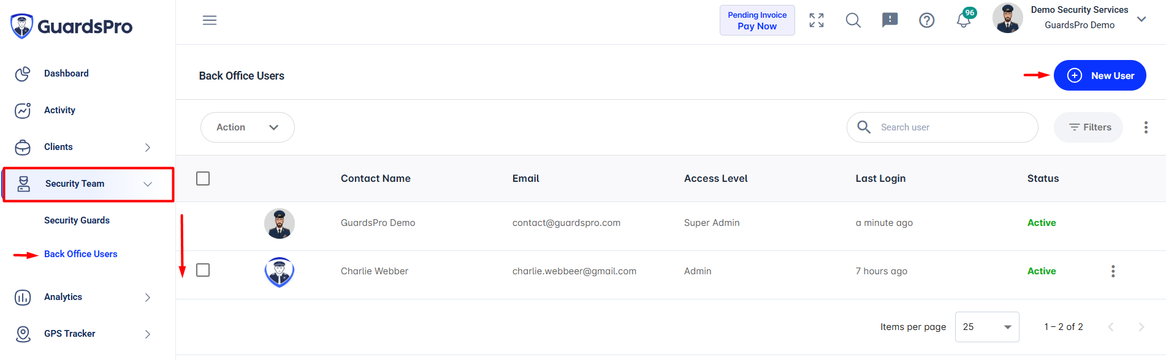Click Demo Security Services account name
Screen dimensions: 1166x360
click(x=1080, y=10)
